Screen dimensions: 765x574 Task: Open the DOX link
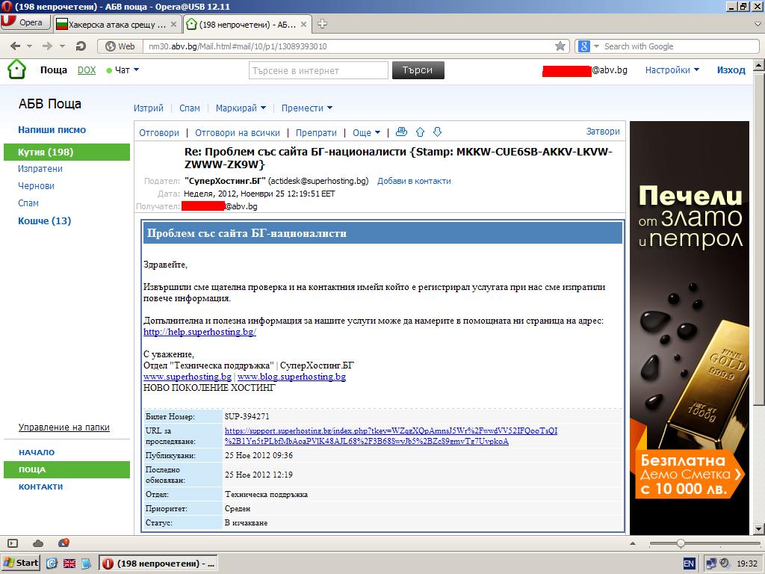[x=87, y=70]
